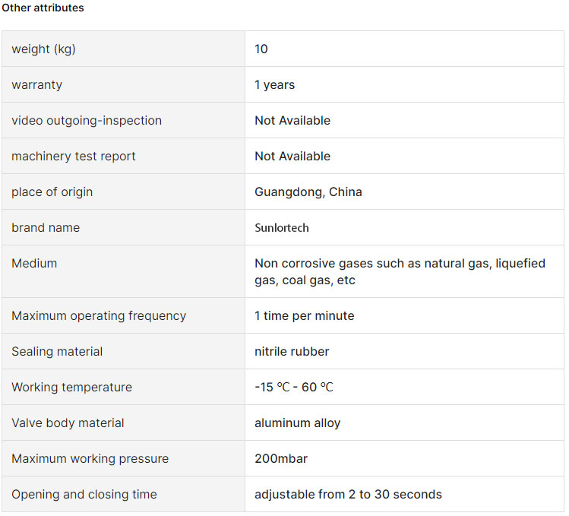Viewport: 569px width, 516px height.
Task: Click the 'Guangdong, China' origin value
Action: [x=308, y=192]
